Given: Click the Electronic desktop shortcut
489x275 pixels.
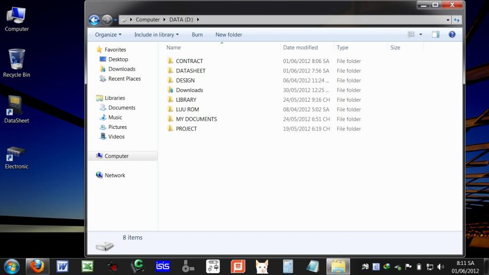Looking at the screenshot, I should tap(17, 158).
